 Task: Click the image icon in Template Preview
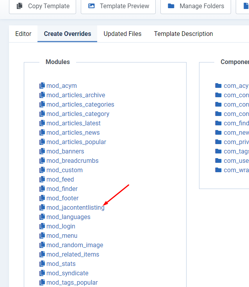pyautogui.click(x=91, y=6)
